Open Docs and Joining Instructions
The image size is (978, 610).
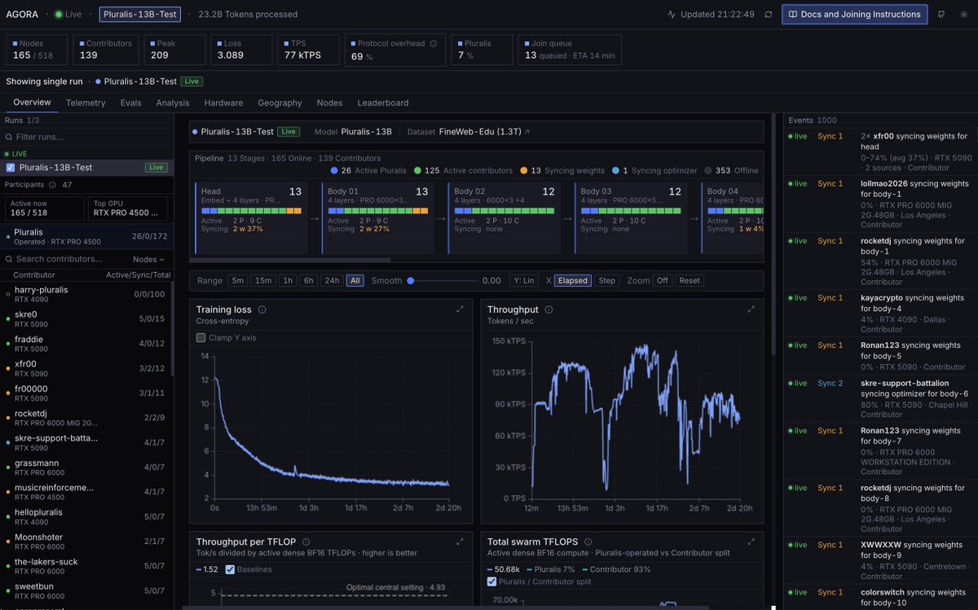click(x=855, y=14)
